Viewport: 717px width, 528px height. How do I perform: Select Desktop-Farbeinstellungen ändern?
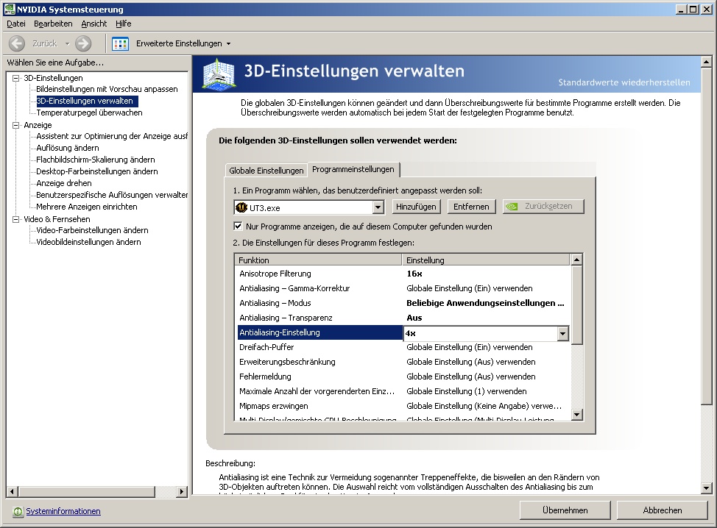click(97, 172)
